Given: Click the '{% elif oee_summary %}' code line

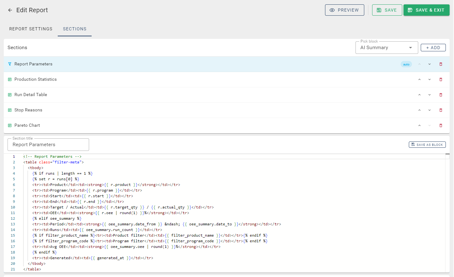Looking at the screenshot, I should click(57, 218).
